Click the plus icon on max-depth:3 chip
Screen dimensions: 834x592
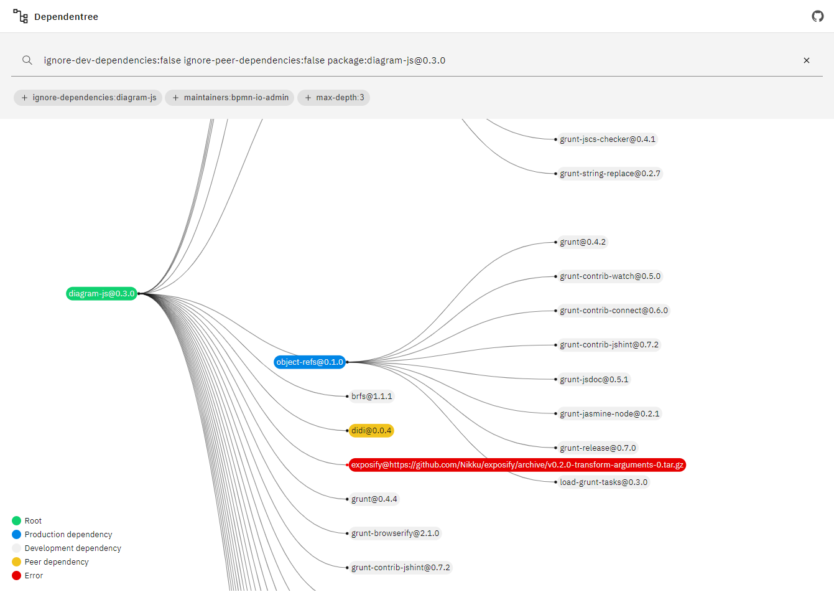(308, 98)
